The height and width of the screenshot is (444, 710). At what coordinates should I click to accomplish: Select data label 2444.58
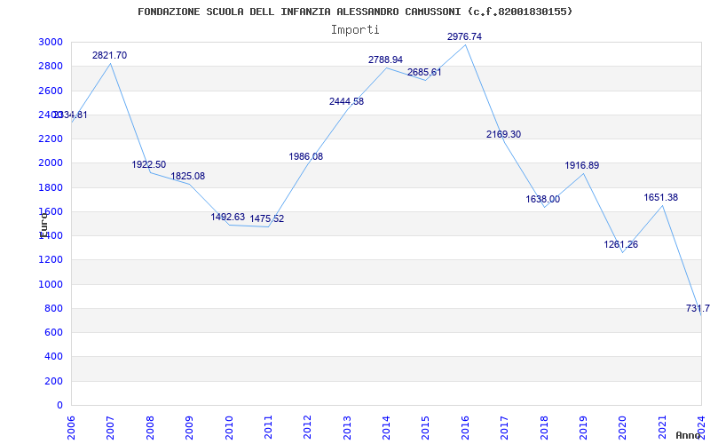click(x=346, y=102)
